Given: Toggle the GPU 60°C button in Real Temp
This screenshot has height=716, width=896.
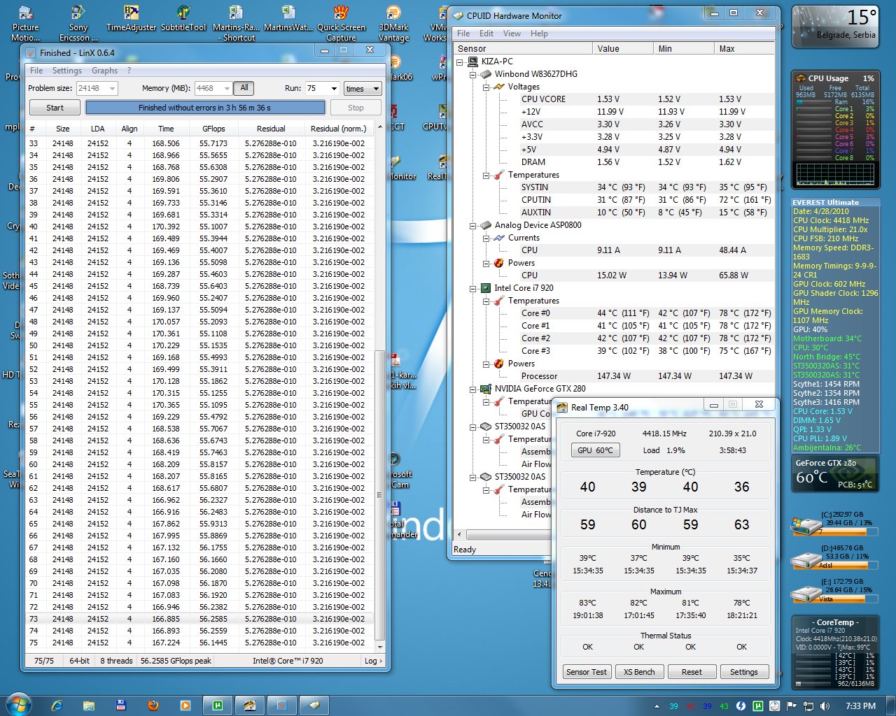Looking at the screenshot, I should [x=595, y=450].
